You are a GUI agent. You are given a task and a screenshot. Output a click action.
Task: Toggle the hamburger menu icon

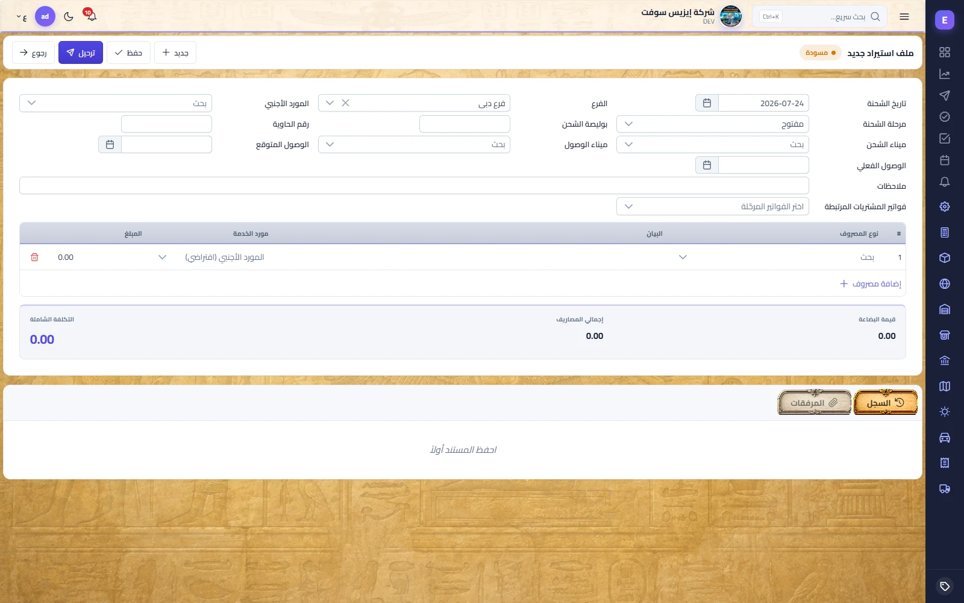coord(904,17)
